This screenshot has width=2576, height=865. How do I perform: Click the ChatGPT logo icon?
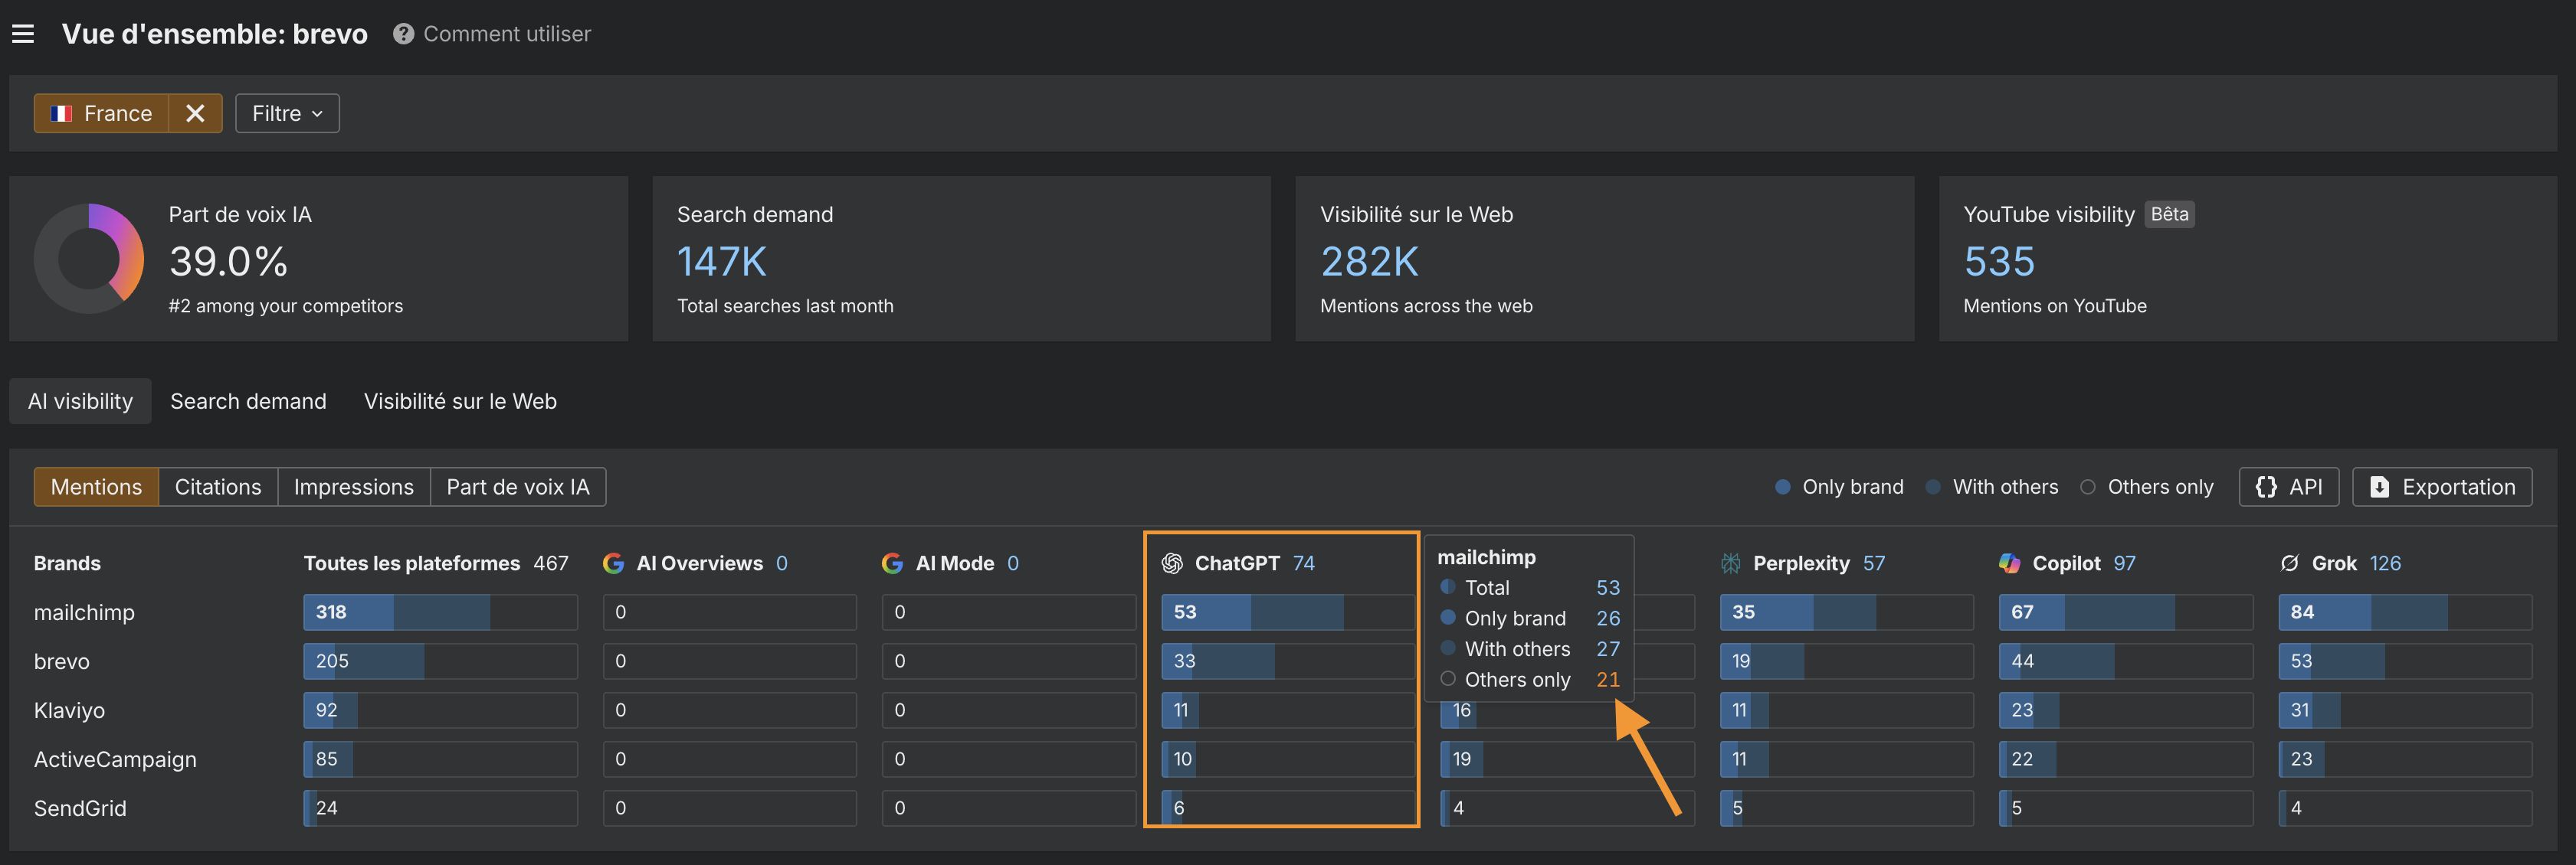pos(1172,563)
